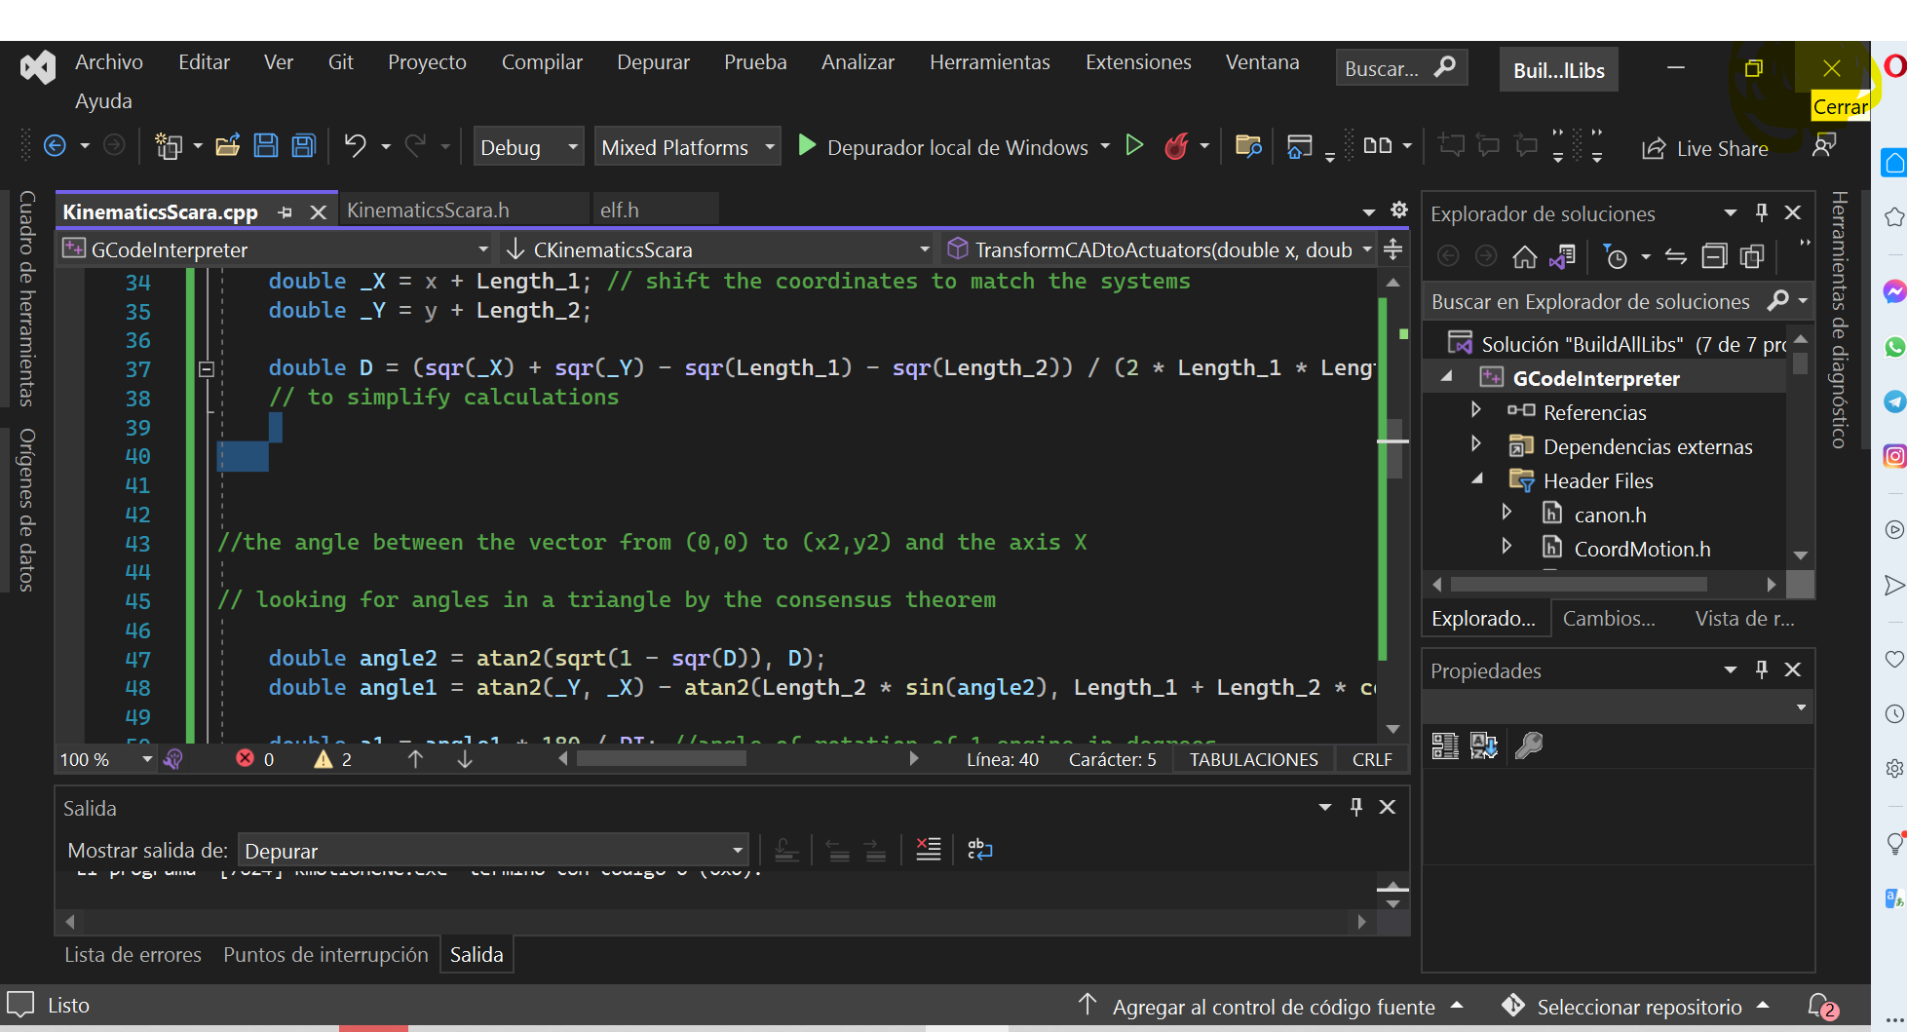Click Agregar al control de código fuente
Viewport: 1907px width, 1032px height.
[x=1273, y=1007]
